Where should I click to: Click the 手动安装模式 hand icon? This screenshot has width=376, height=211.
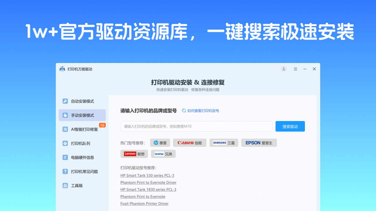pos(65,115)
